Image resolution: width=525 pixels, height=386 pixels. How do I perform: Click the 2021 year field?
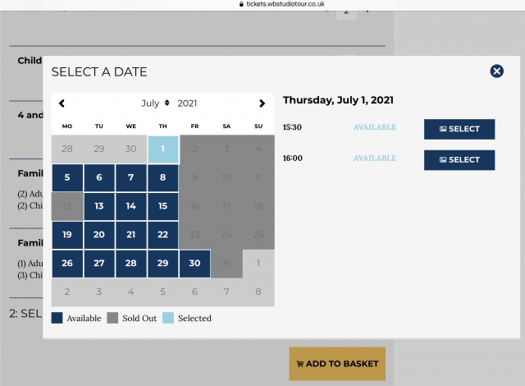click(x=187, y=103)
